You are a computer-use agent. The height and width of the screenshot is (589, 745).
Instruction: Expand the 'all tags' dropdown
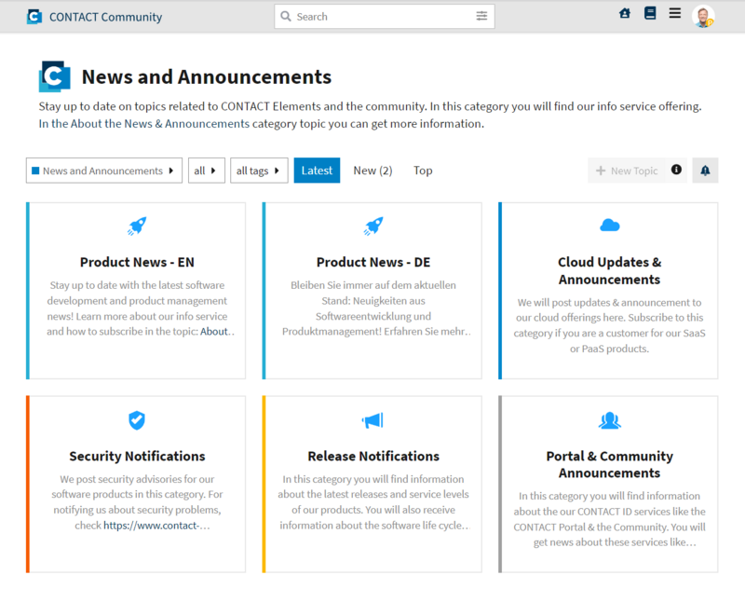click(259, 171)
